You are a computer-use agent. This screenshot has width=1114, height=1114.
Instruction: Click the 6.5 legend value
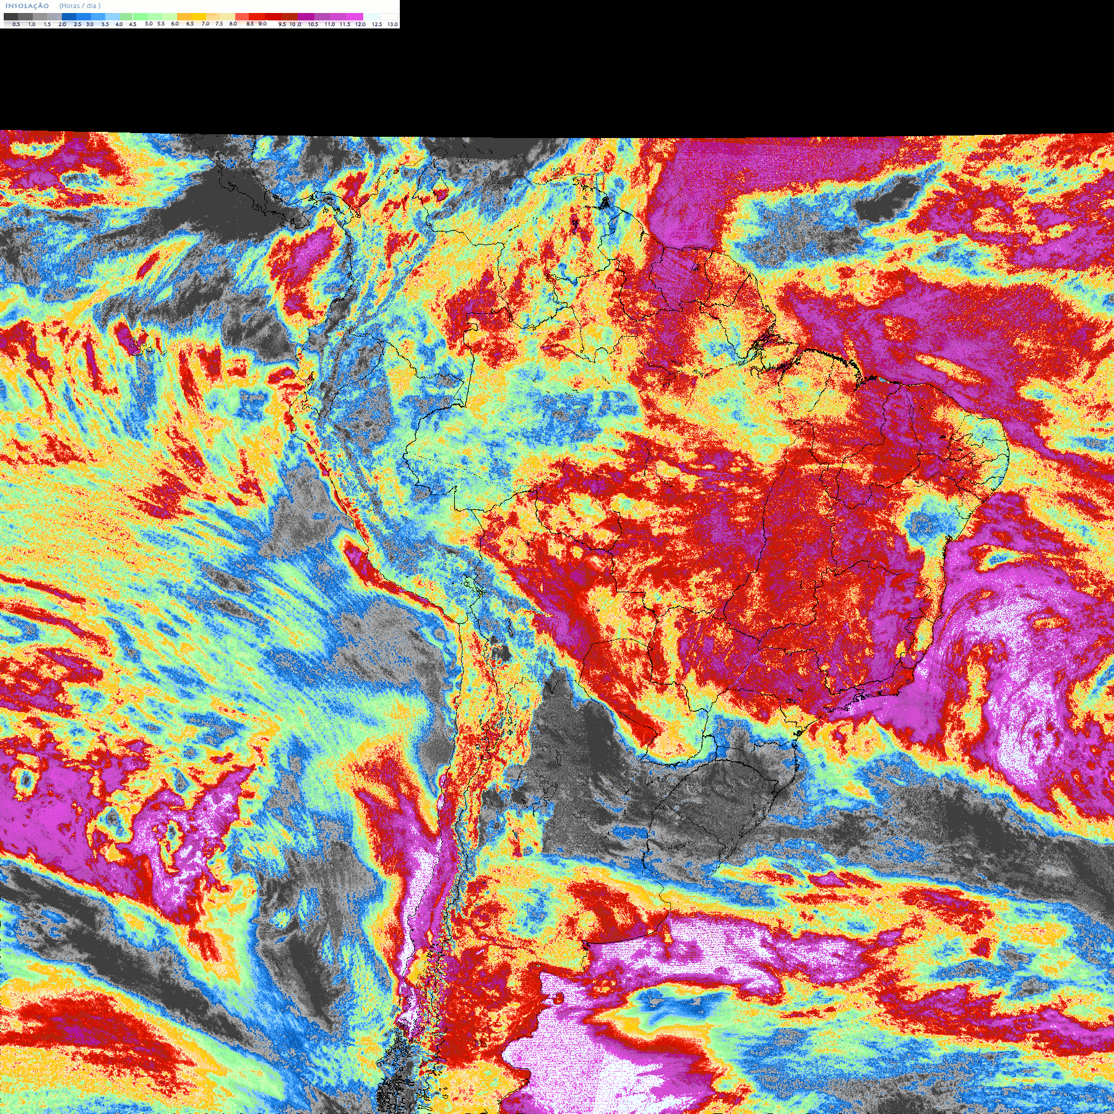click(190, 24)
